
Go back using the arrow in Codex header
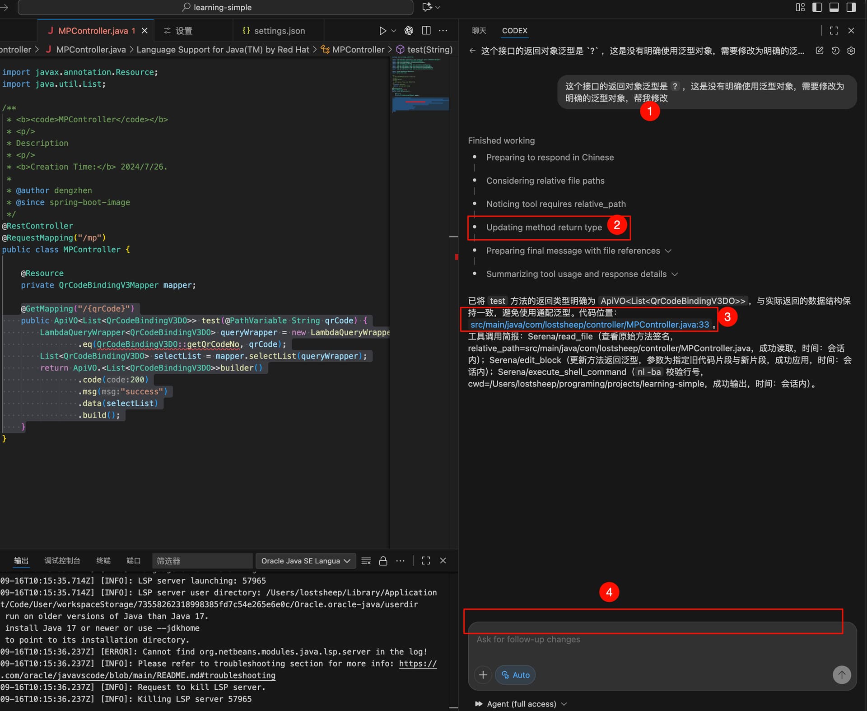pyautogui.click(x=472, y=51)
